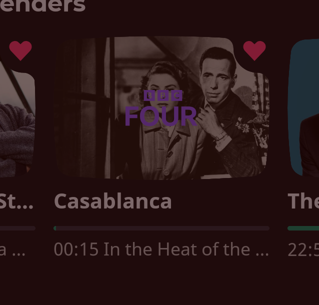Click the green progress bar on right card

pyautogui.click(x=303, y=228)
